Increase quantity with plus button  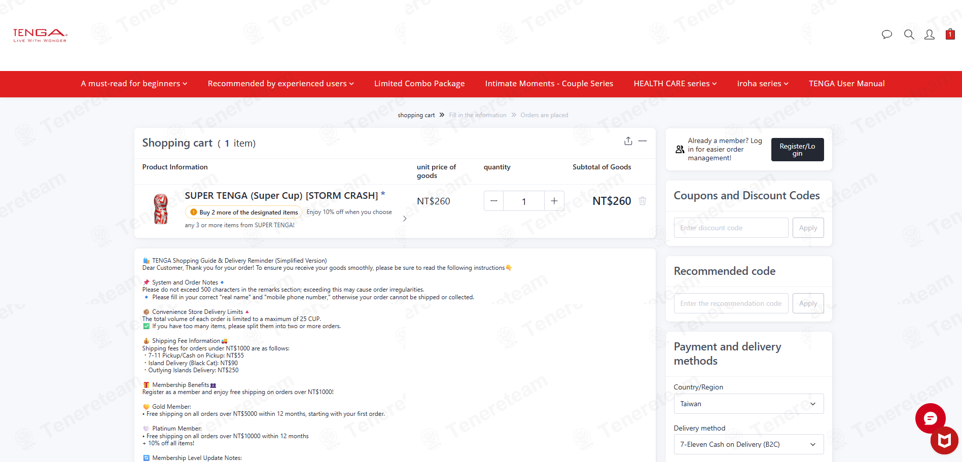pyautogui.click(x=554, y=201)
